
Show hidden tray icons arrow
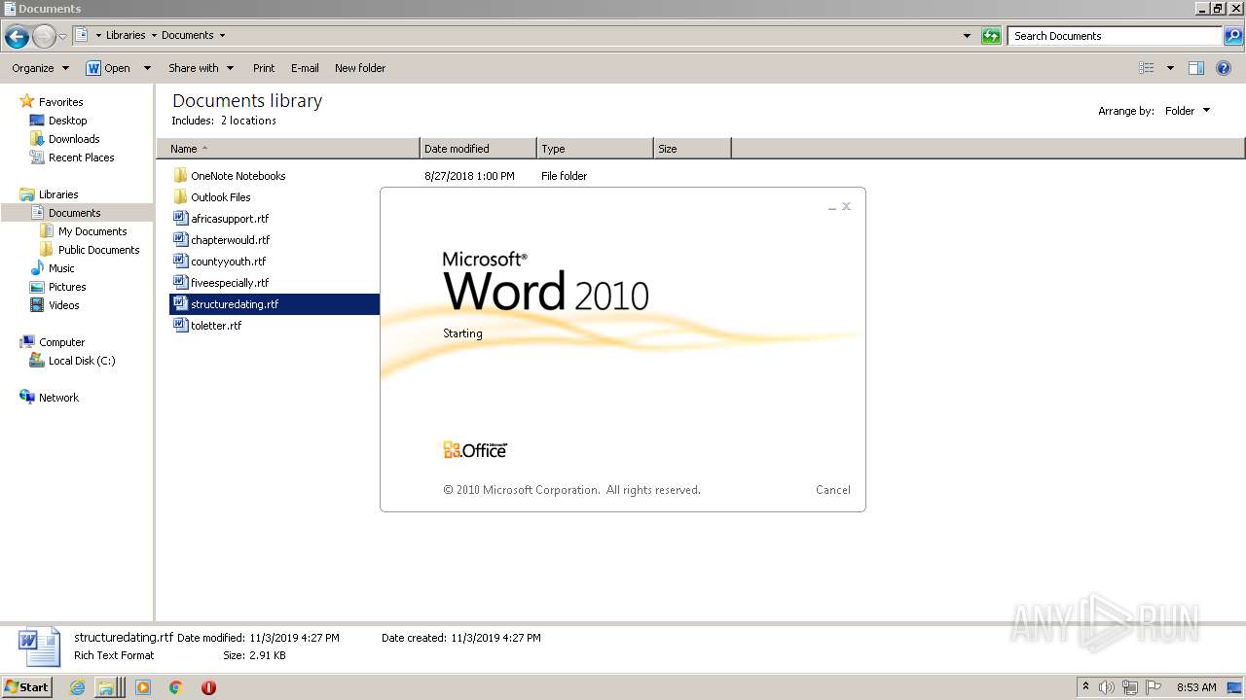click(x=1085, y=686)
